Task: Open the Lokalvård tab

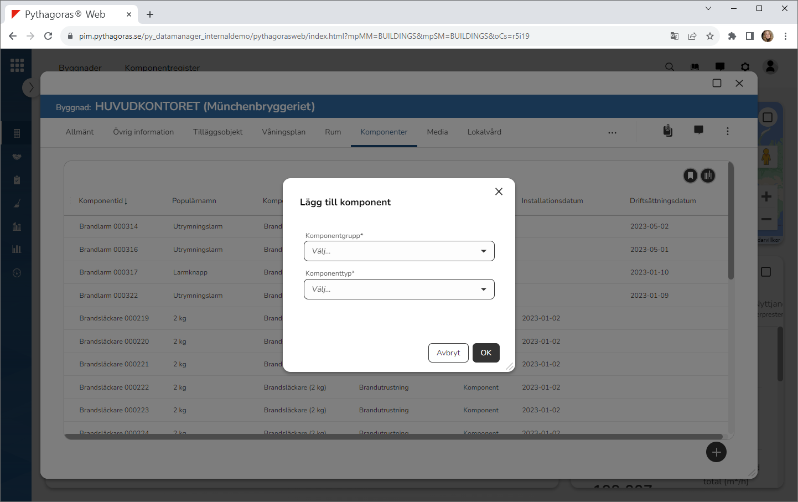Action: tap(484, 132)
